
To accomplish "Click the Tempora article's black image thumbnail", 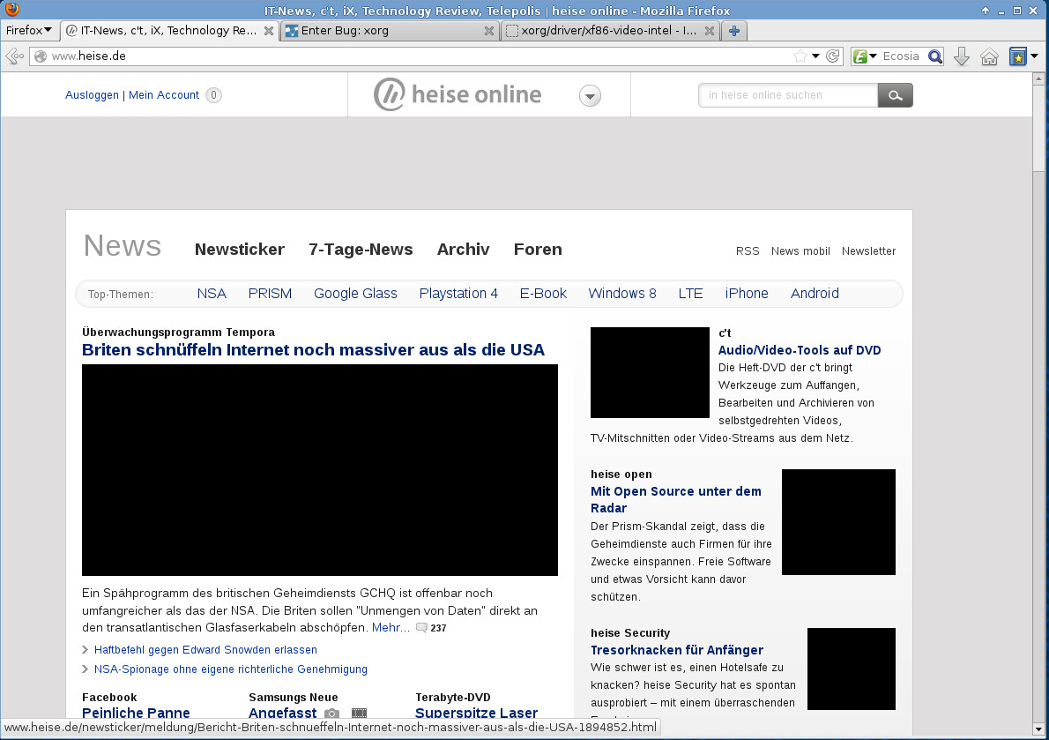I will pyautogui.click(x=319, y=470).
